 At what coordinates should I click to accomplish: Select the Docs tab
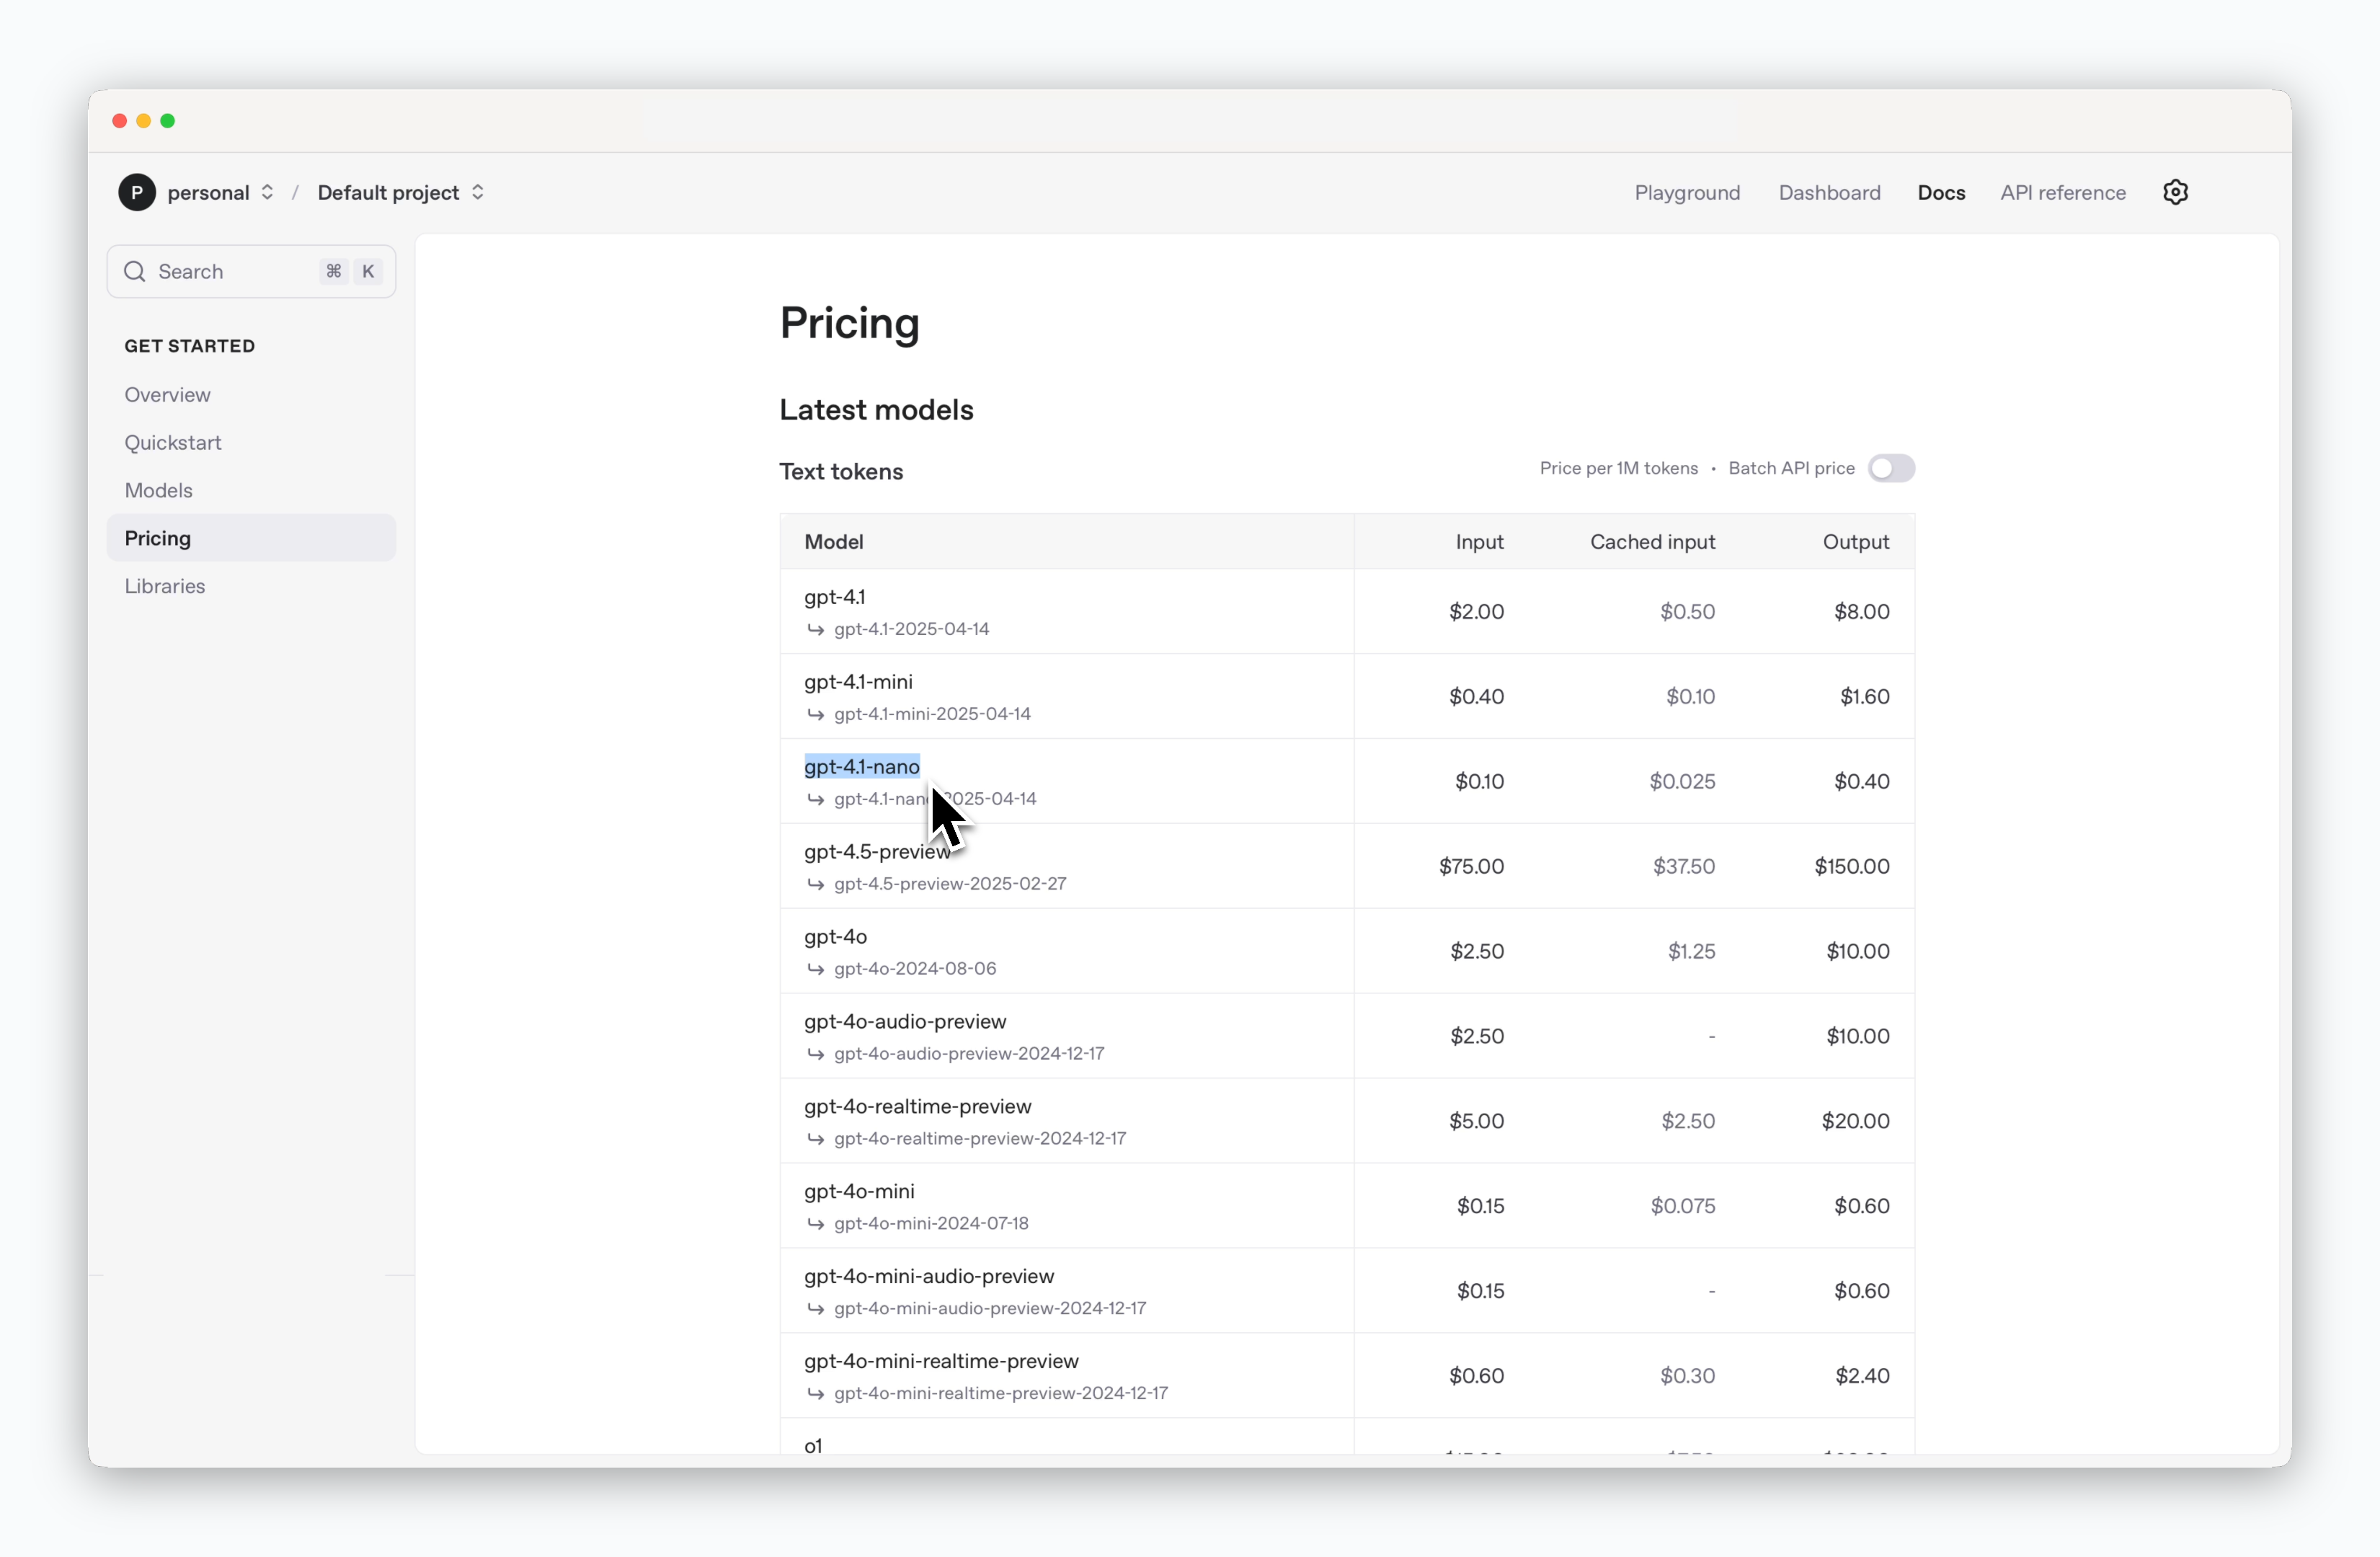pos(1941,192)
